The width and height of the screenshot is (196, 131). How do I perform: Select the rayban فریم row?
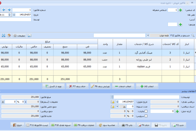[x=97, y=66]
